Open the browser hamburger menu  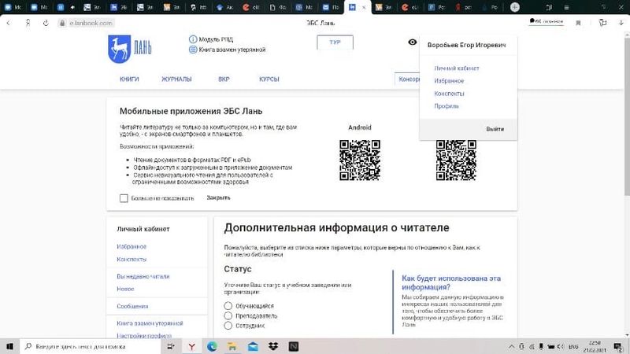(x=566, y=7)
